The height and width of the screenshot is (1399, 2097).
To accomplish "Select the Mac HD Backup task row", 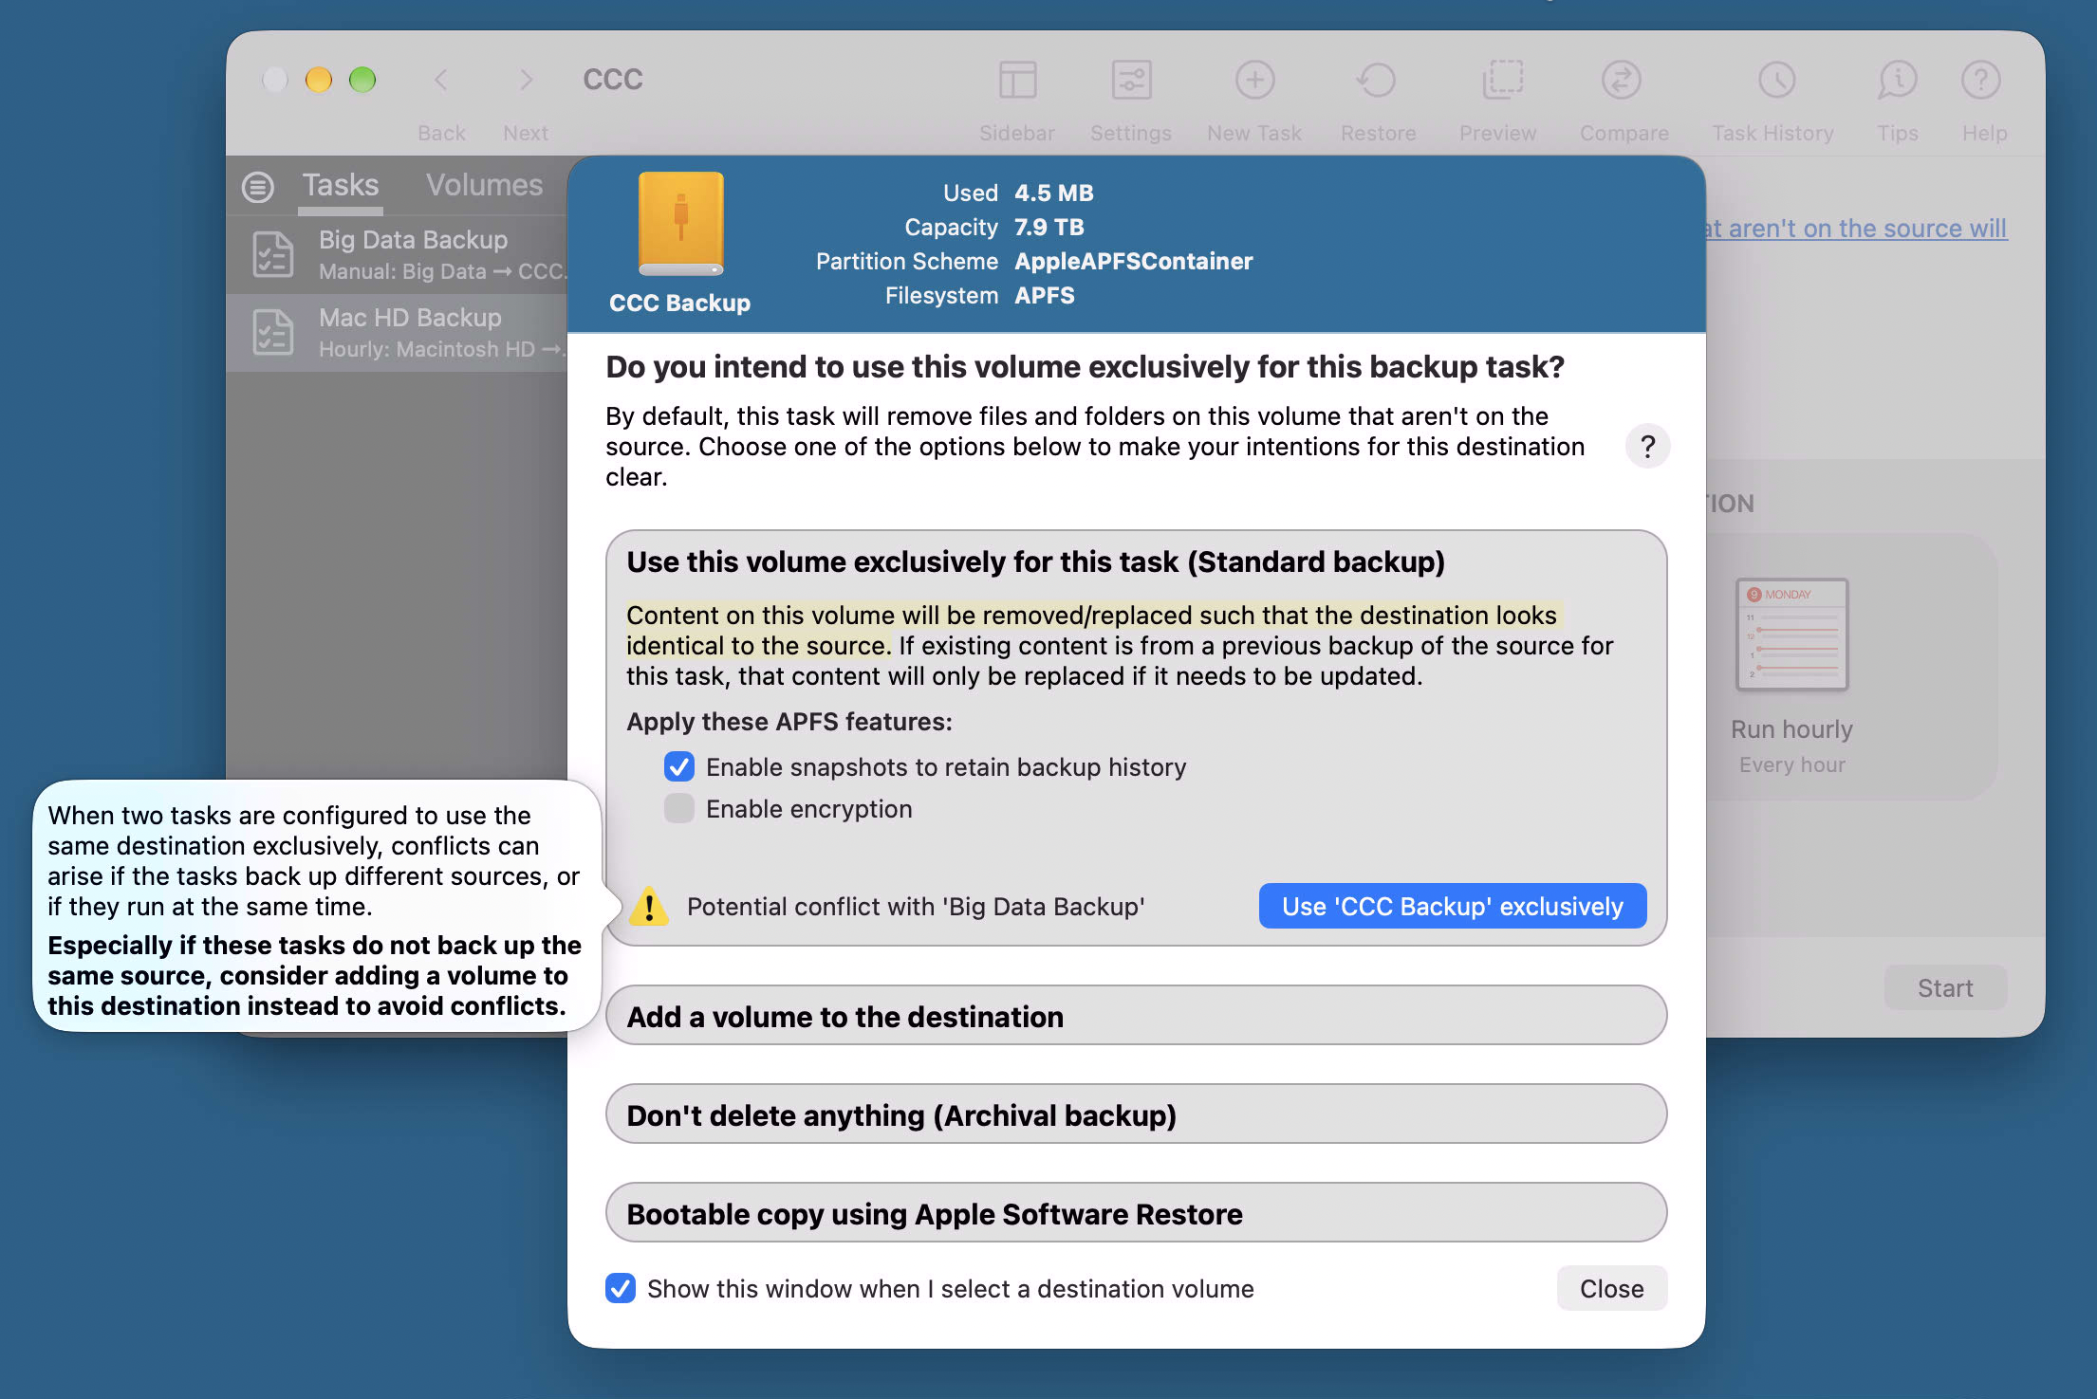I will [398, 332].
